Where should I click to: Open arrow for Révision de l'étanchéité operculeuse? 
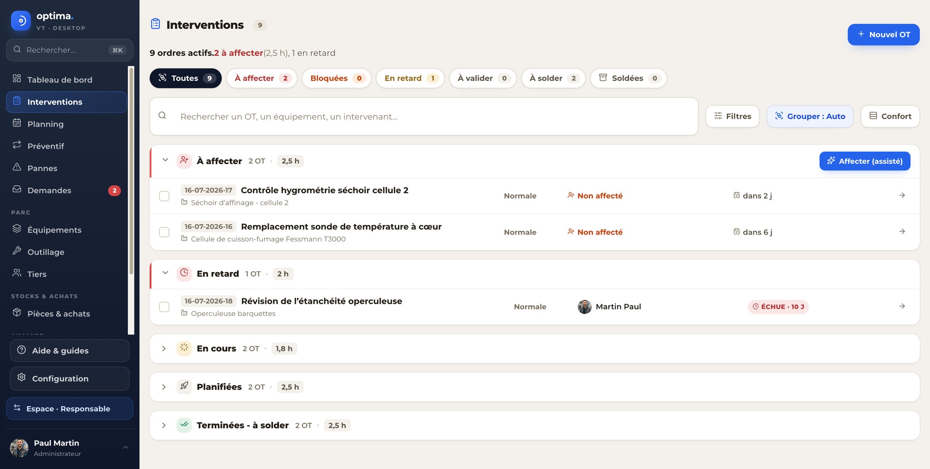click(x=902, y=306)
